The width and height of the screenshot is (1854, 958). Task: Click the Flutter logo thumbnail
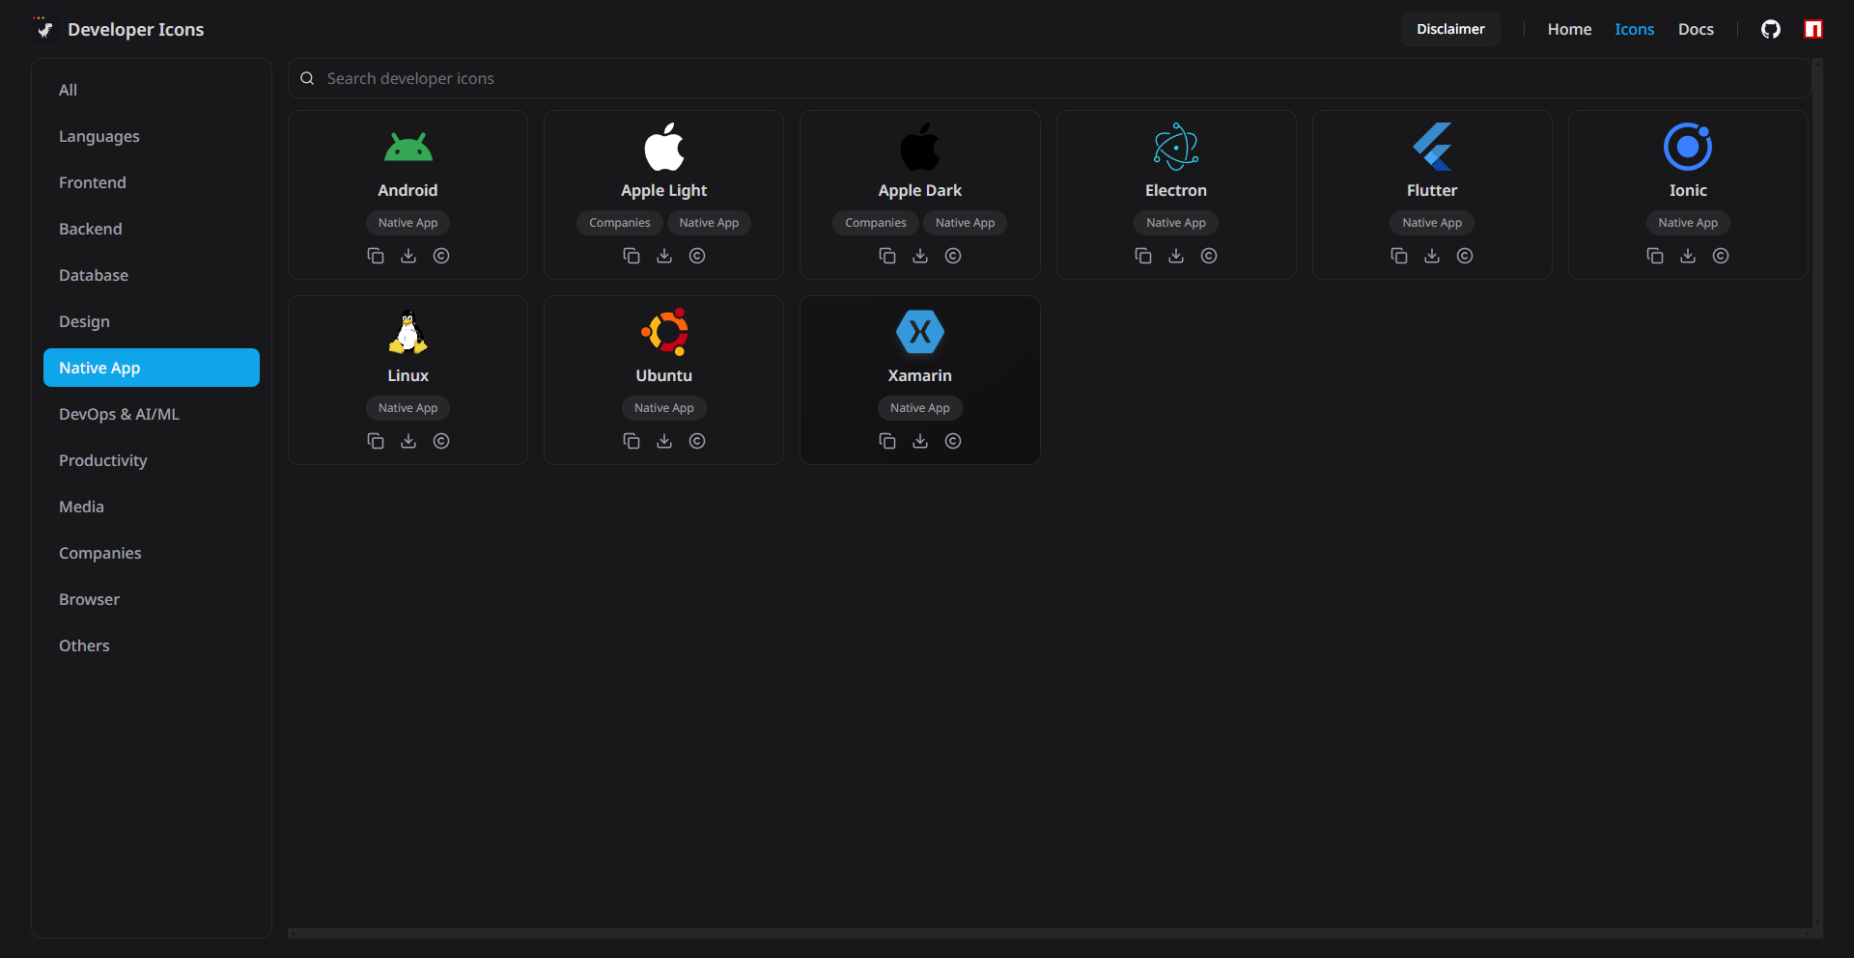[x=1432, y=147]
